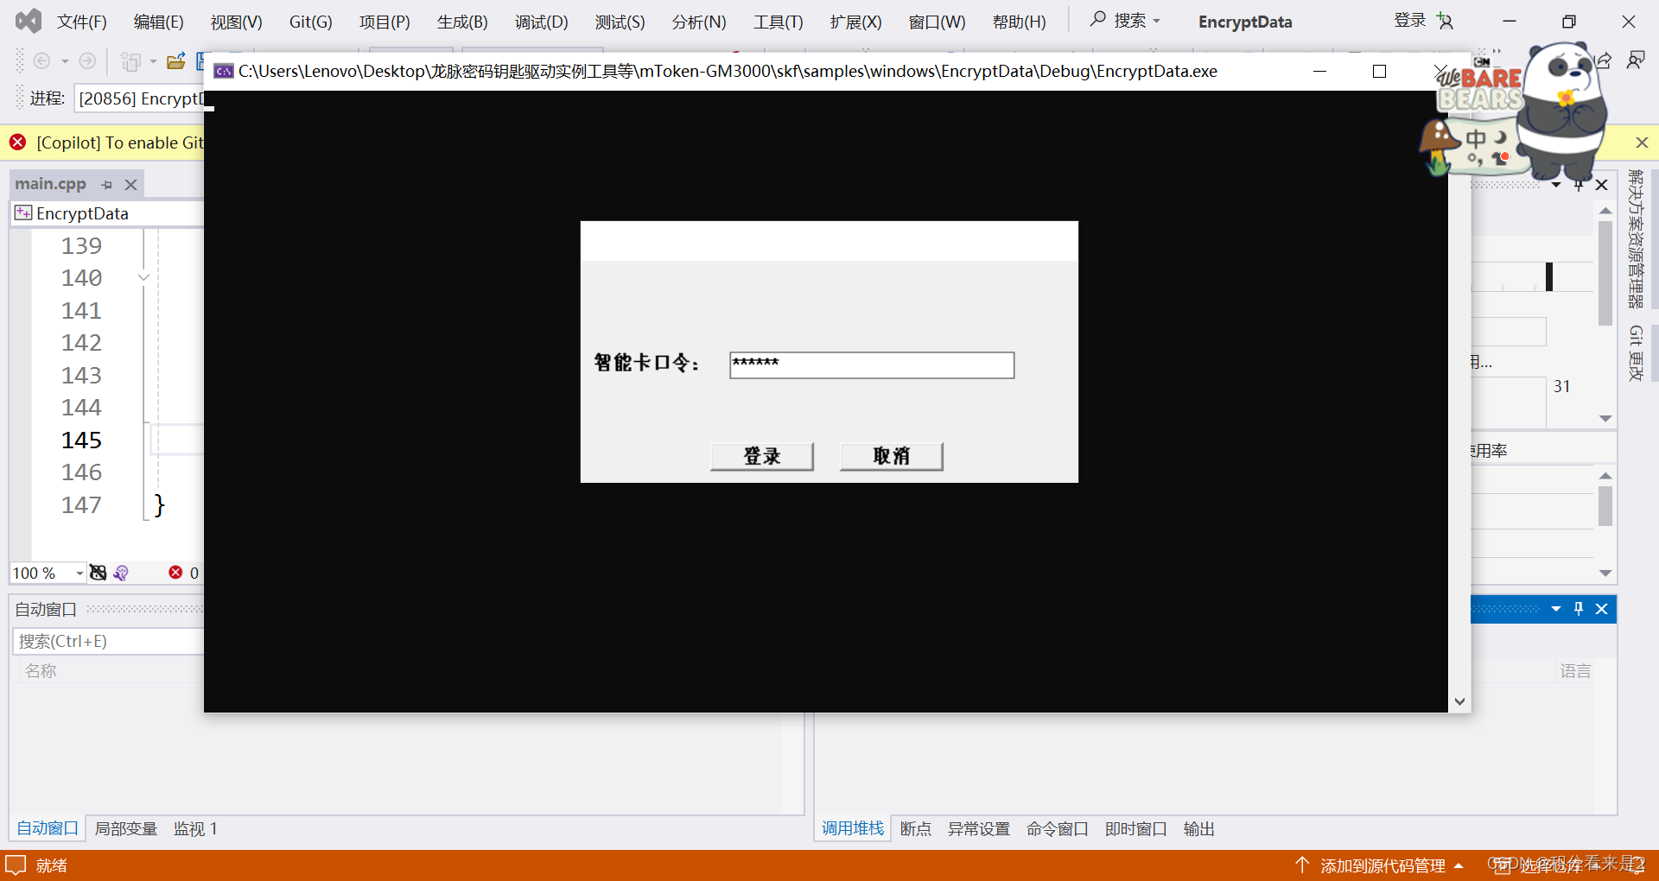This screenshot has width=1659, height=881.
Task: Click the 取消 button in the dialog
Action: [892, 456]
